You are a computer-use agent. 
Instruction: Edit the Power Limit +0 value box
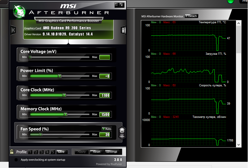pos(105,76)
